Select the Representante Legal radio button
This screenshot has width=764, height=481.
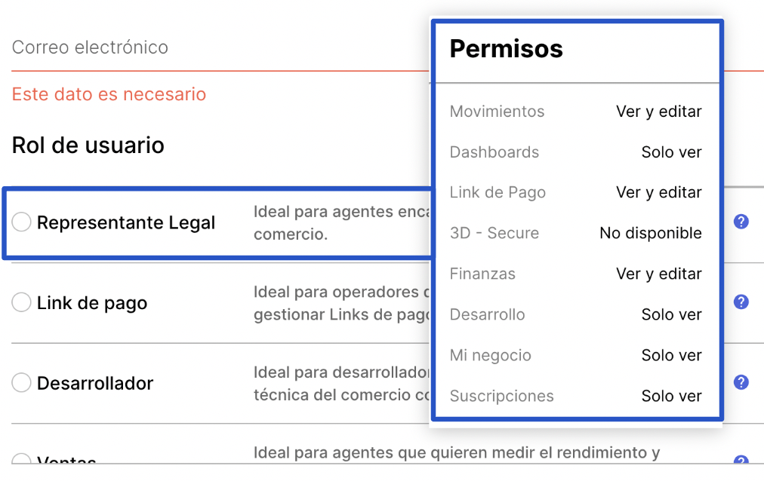pyautogui.click(x=22, y=222)
